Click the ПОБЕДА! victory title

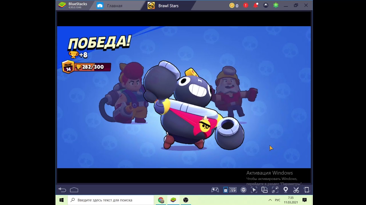[99, 43]
